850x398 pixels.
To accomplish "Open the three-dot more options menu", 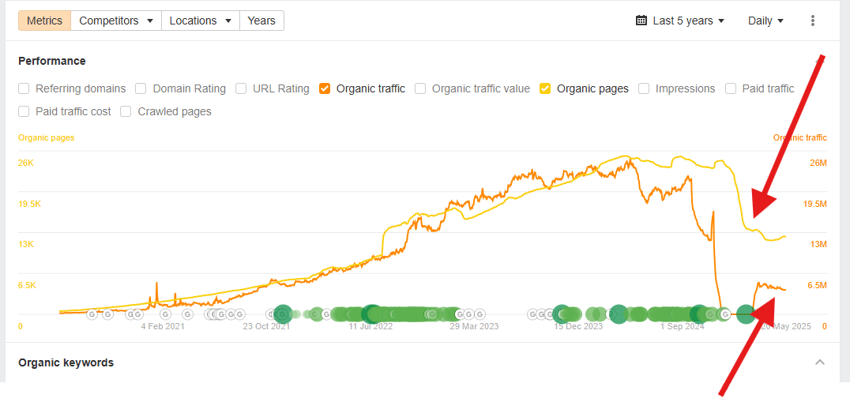I will pos(812,21).
